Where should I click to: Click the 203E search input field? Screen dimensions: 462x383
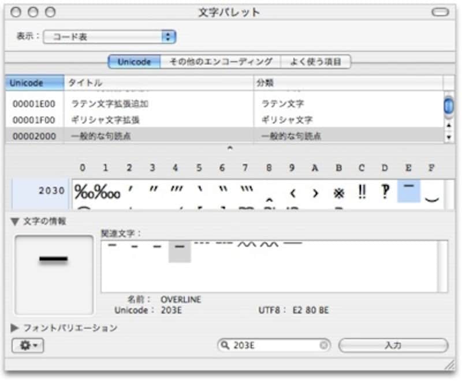[271, 344]
